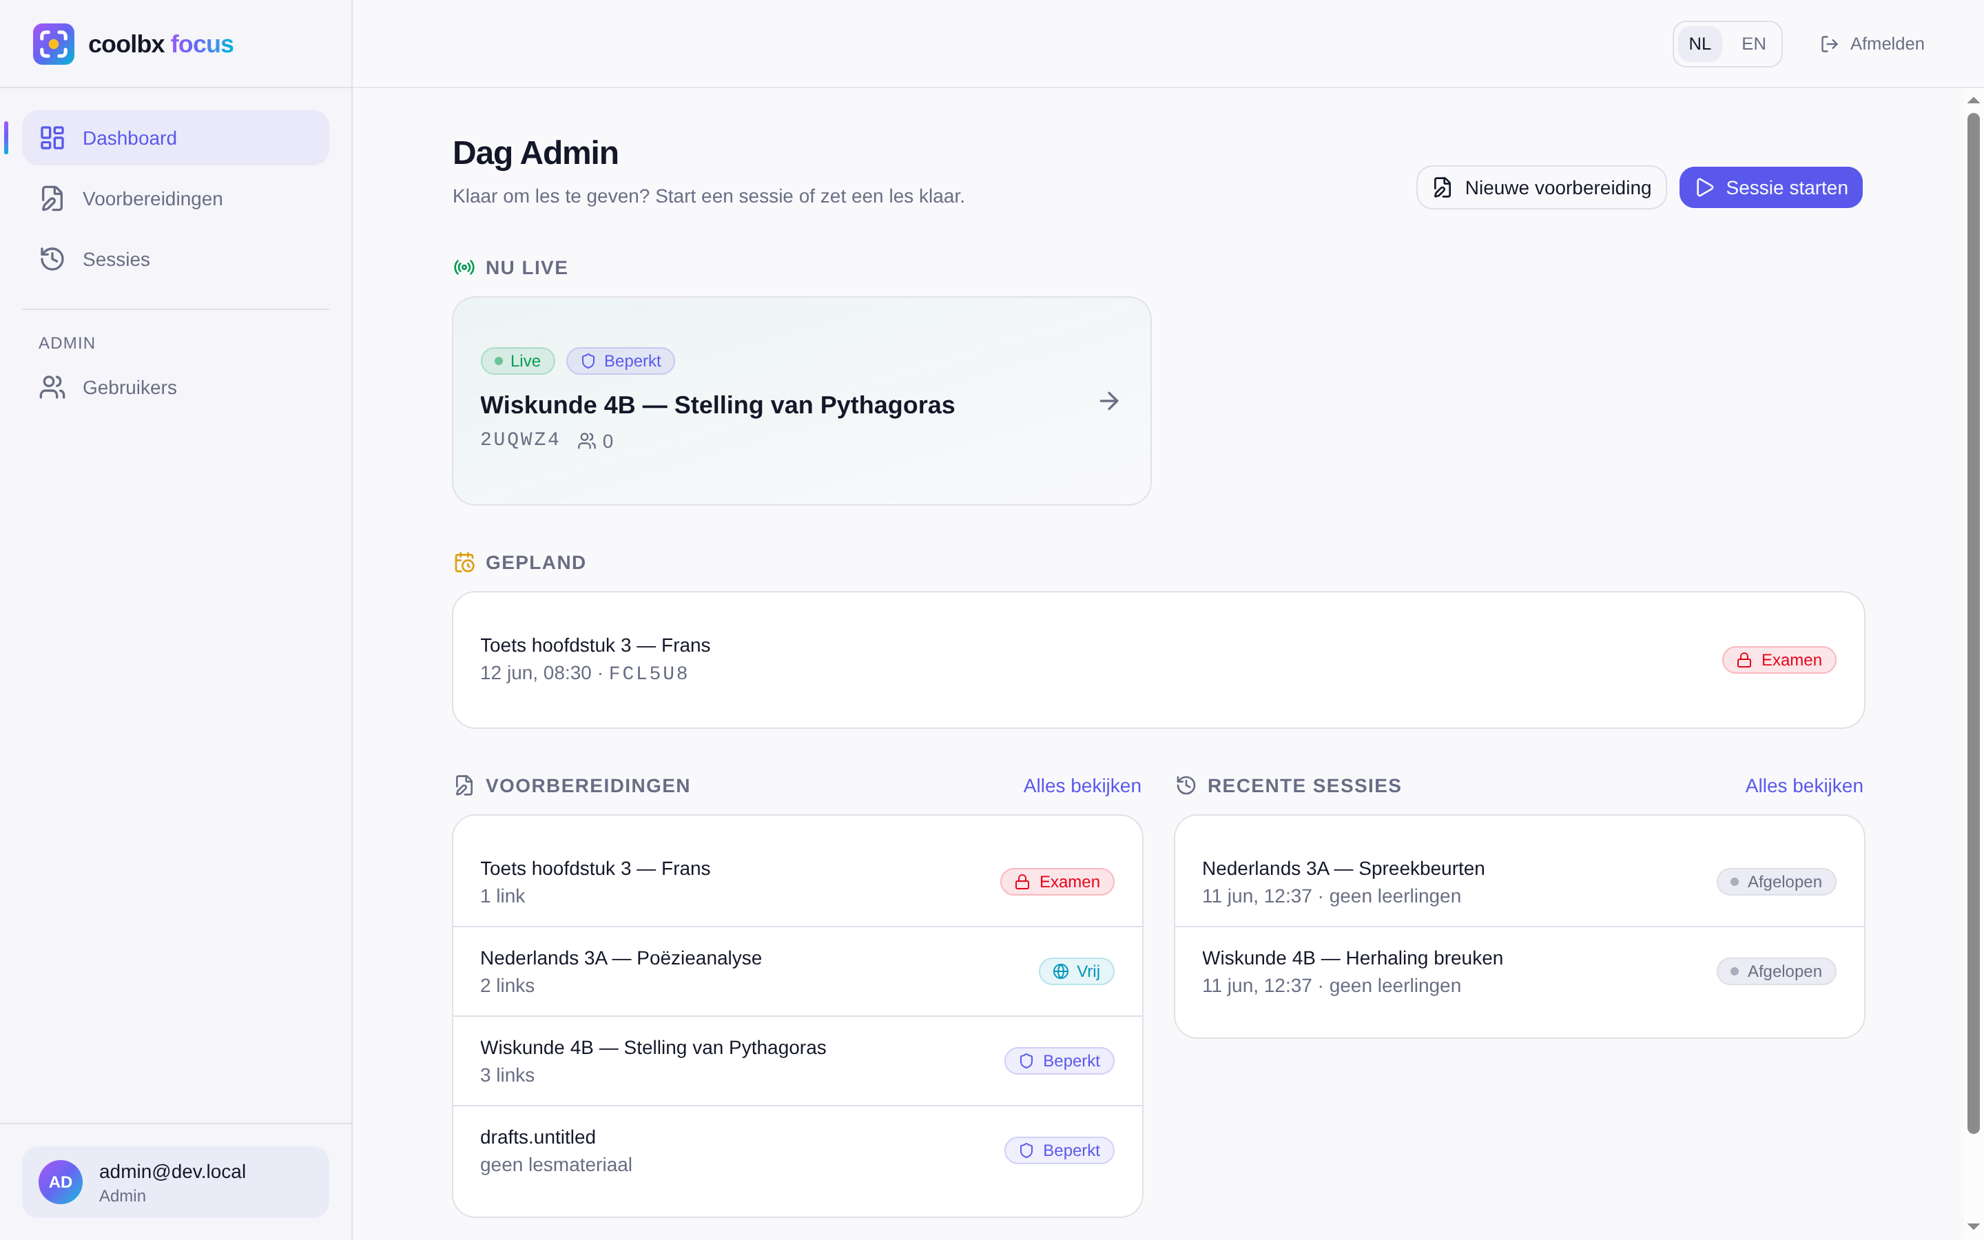Switch language to NL
This screenshot has width=1984, height=1240.
(1699, 44)
